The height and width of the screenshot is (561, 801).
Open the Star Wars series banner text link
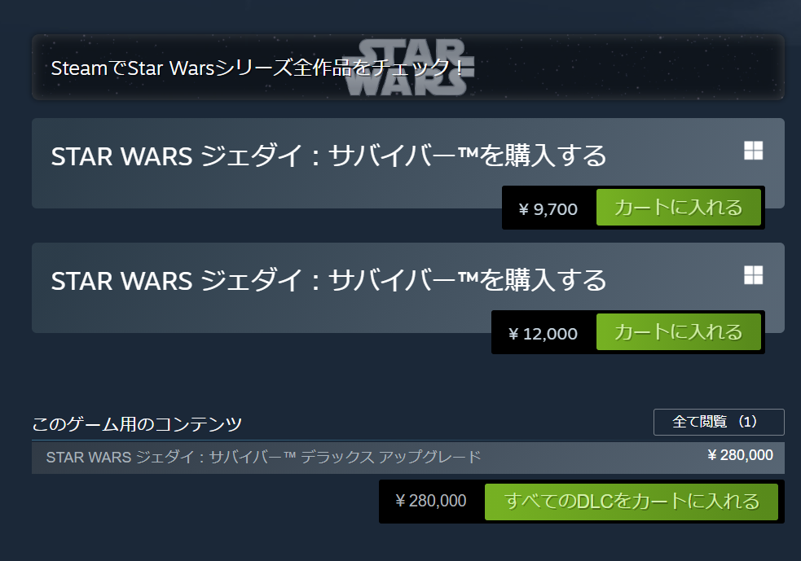[x=257, y=68]
